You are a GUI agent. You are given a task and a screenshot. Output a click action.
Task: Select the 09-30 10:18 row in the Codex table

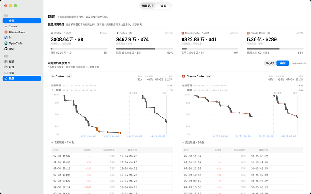click(112, 168)
